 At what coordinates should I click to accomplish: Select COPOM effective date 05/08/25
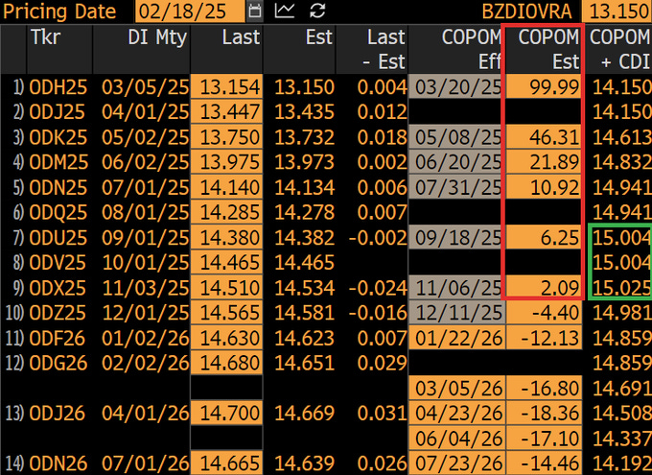click(456, 137)
